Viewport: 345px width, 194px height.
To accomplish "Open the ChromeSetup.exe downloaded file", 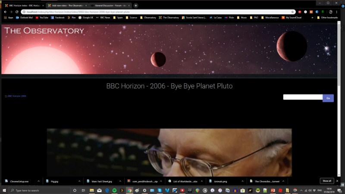I will click(x=19, y=181).
